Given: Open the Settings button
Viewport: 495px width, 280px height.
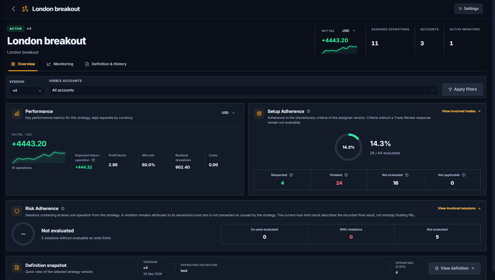Looking at the screenshot, I should (x=468, y=9).
